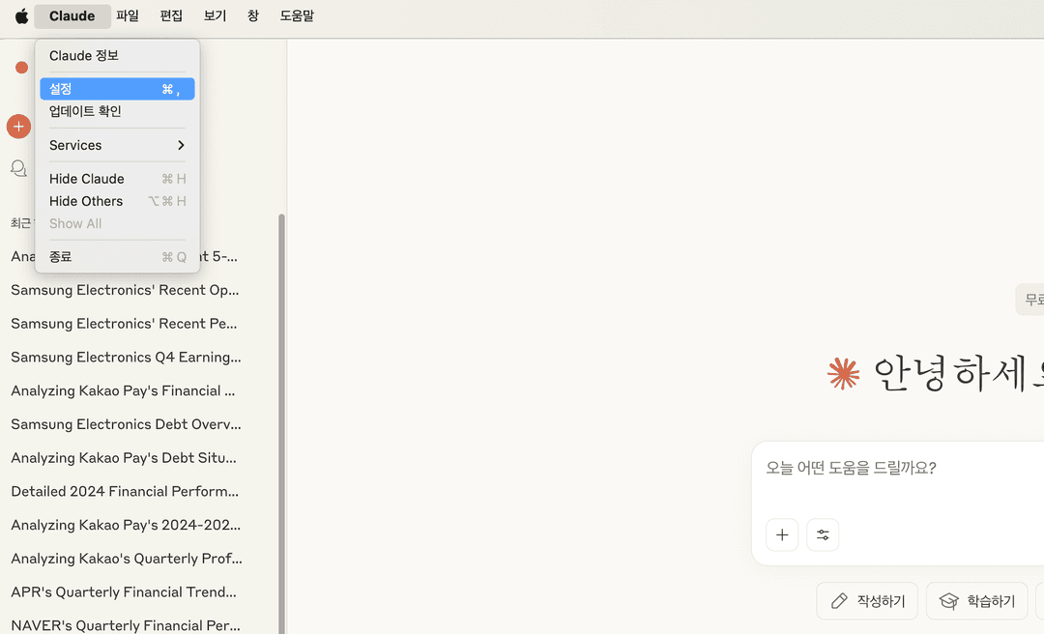Open the 도움말 menu
This screenshot has height=634, width=1044.
297,16
